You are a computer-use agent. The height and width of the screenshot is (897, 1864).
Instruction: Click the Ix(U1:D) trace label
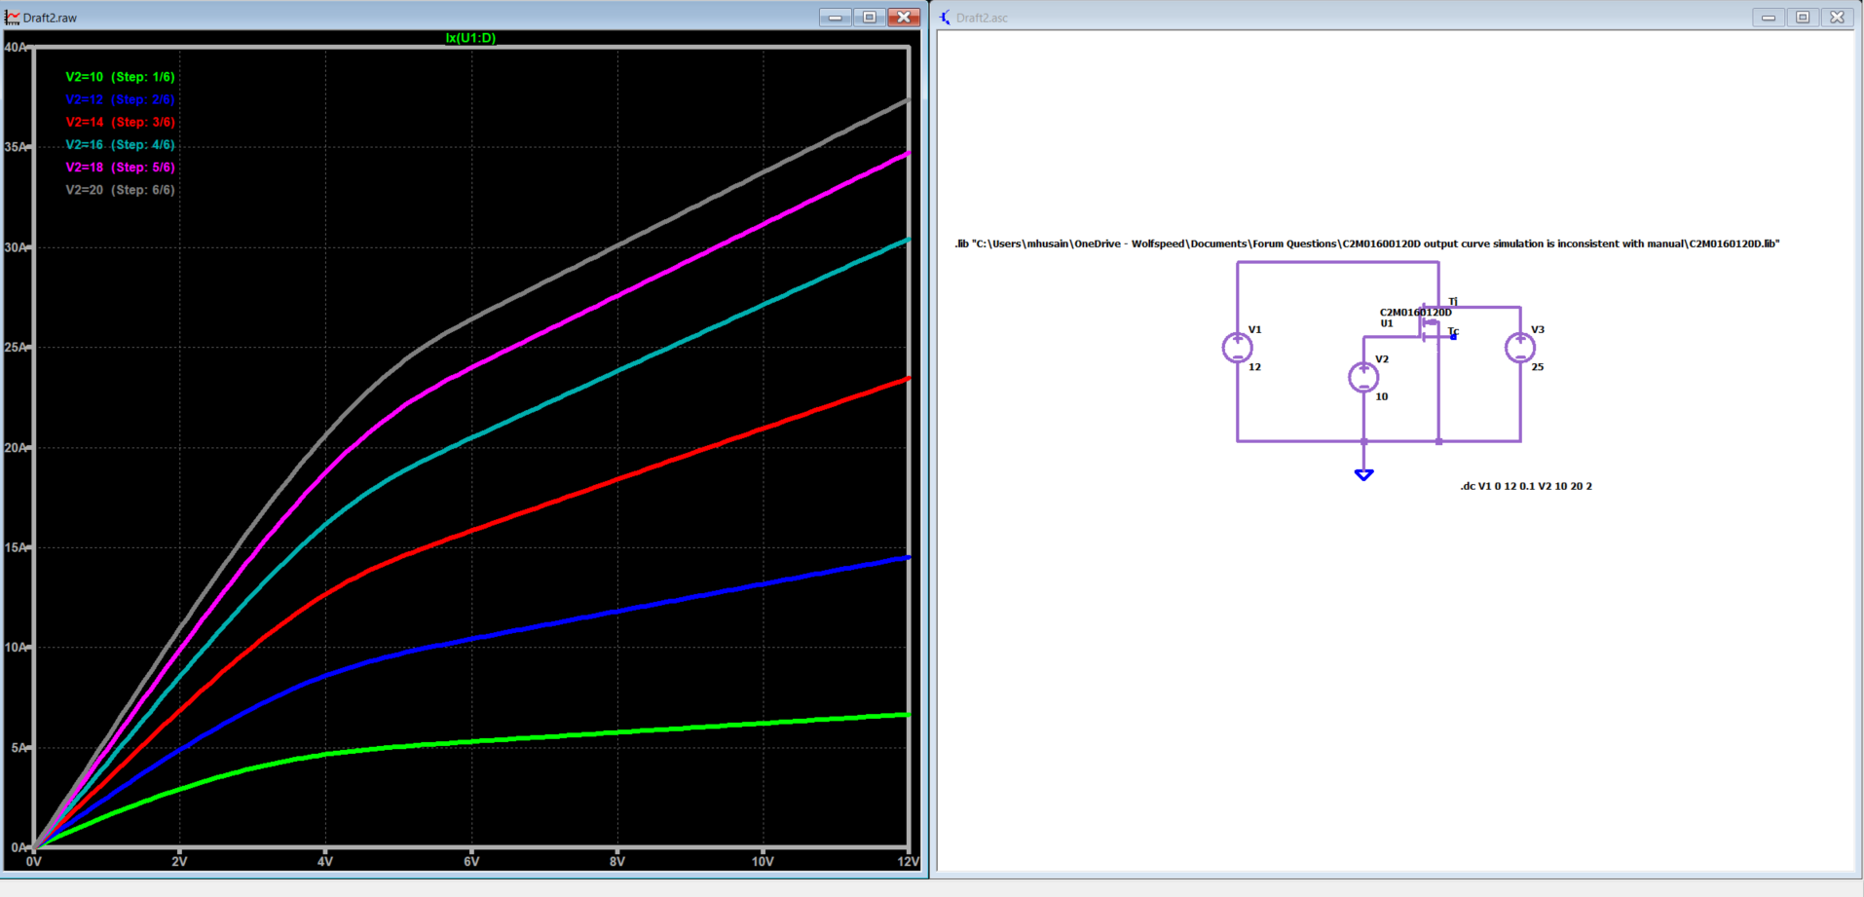click(470, 38)
